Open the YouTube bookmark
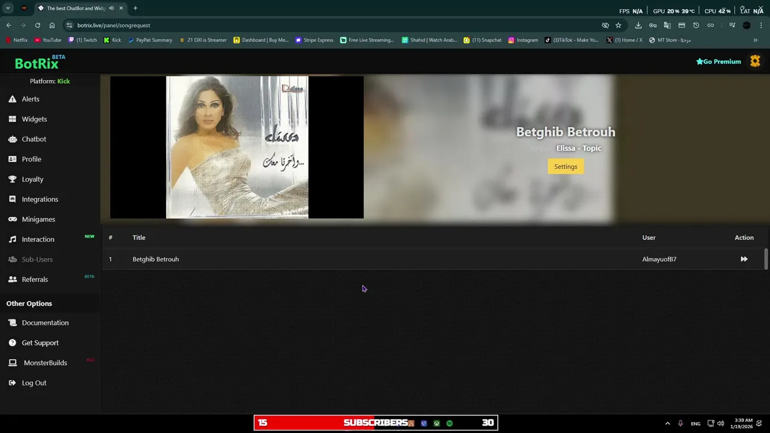Viewport: 770px width, 433px height. pyautogui.click(x=48, y=40)
